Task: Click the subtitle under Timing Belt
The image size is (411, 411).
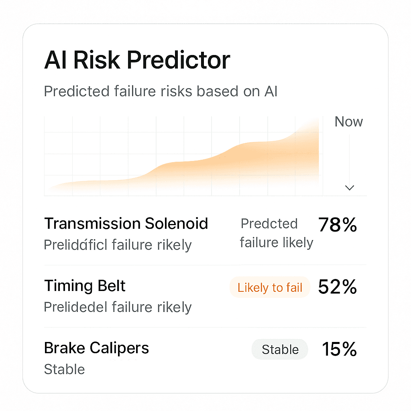Action: pyautogui.click(x=118, y=307)
